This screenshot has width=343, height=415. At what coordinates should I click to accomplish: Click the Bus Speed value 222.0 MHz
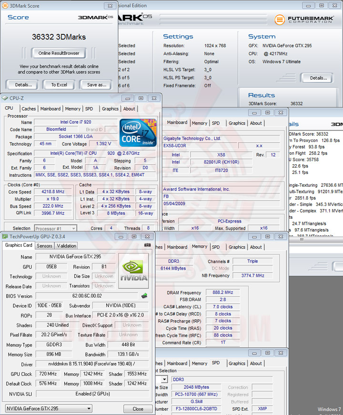(53, 206)
